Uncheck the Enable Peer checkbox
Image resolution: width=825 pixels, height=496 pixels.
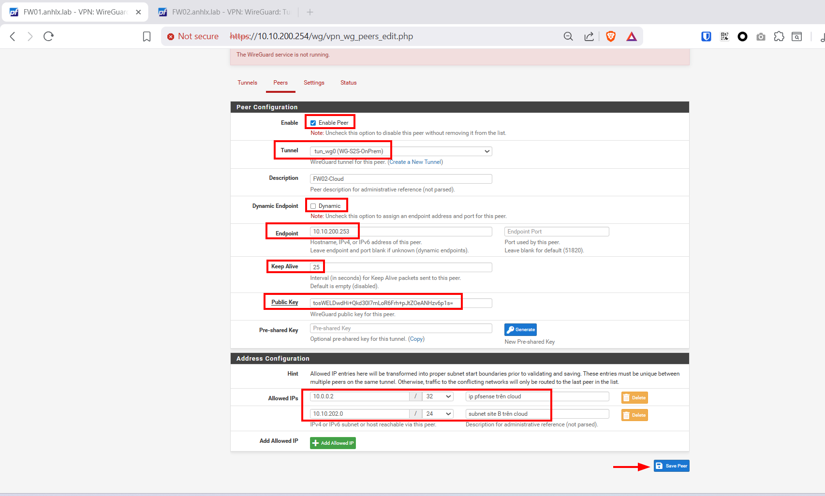click(x=313, y=123)
